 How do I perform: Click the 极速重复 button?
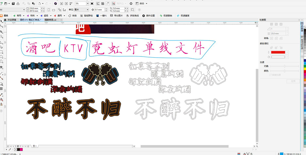(183, 15)
